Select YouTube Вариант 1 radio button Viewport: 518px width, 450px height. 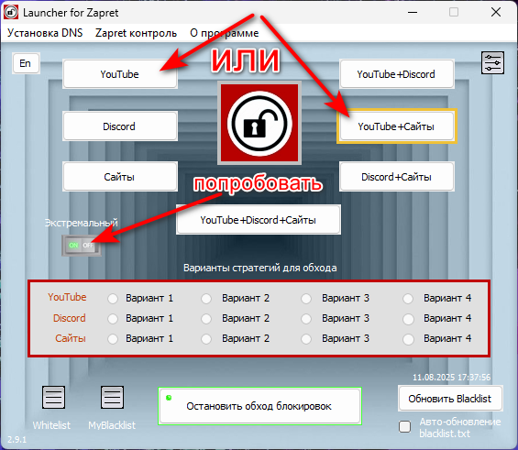tap(113, 299)
